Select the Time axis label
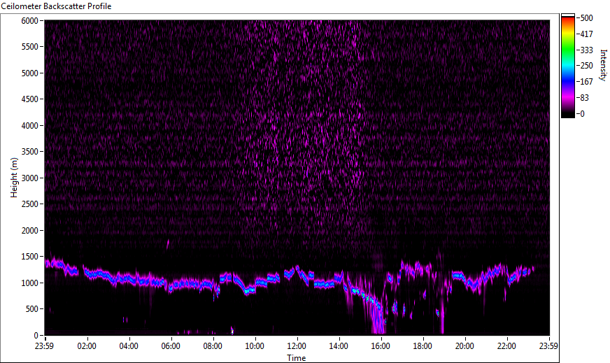The image size is (610, 363). (297, 358)
